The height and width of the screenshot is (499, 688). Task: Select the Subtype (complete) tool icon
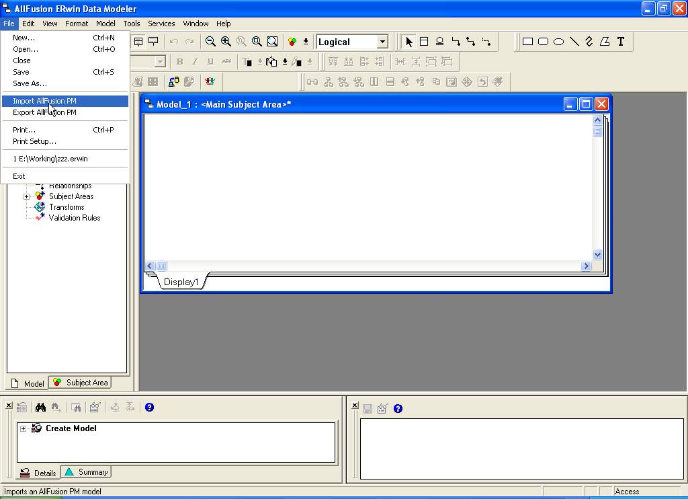[439, 42]
